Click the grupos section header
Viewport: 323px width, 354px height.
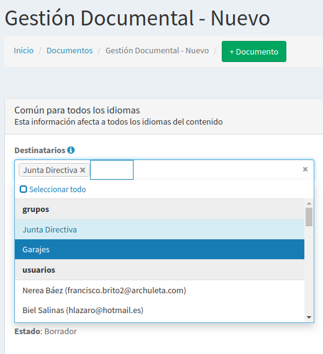click(x=160, y=210)
